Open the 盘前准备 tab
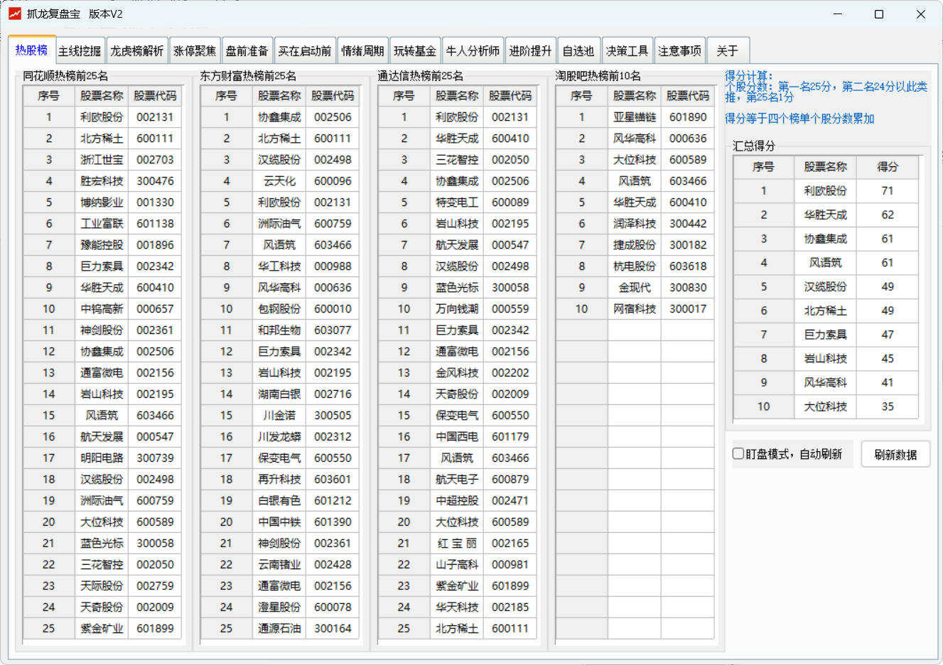The height and width of the screenshot is (665, 943). point(247,50)
